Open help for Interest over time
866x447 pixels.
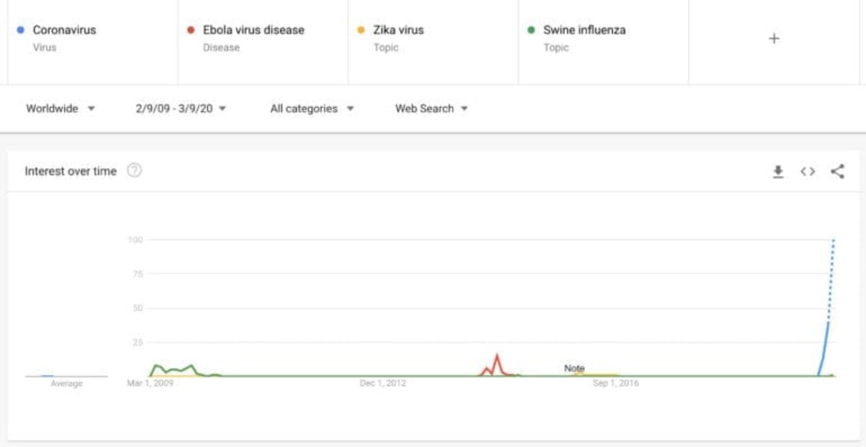point(134,171)
